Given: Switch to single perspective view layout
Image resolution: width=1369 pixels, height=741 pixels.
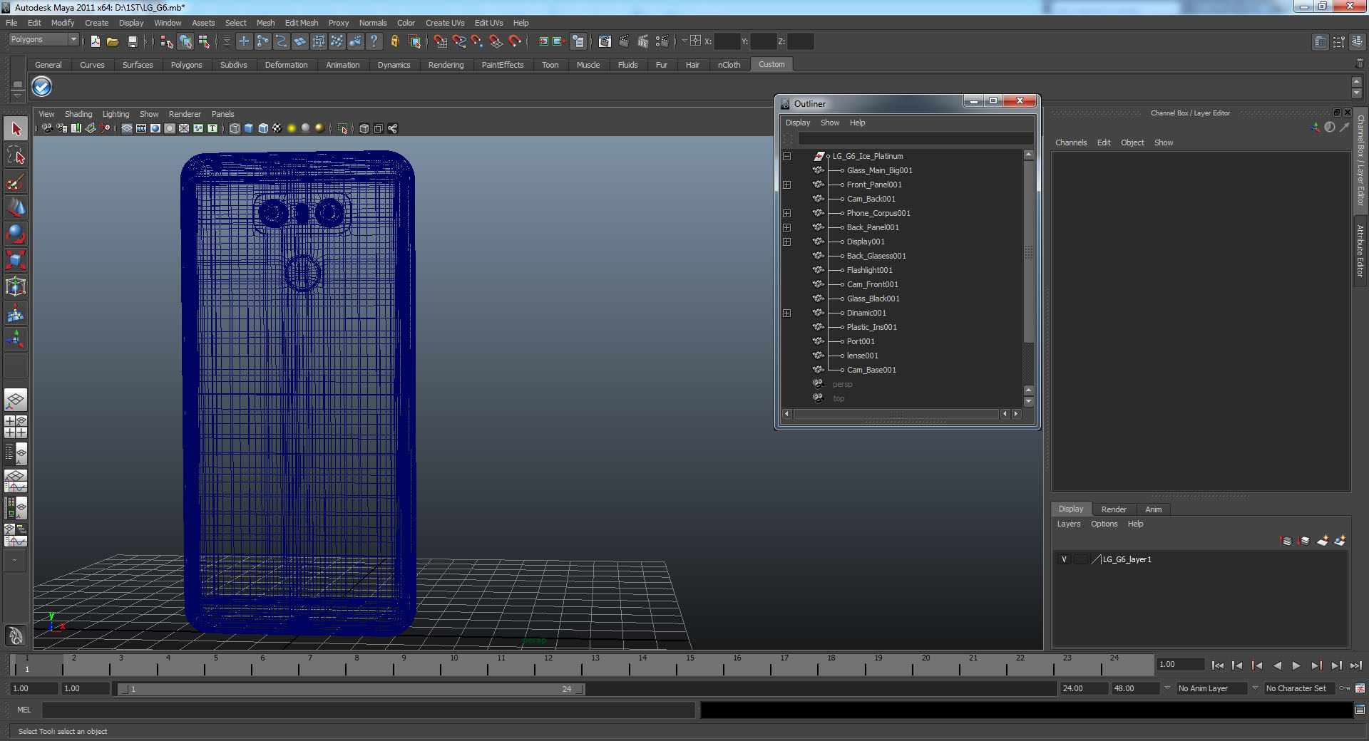Looking at the screenshot, I should pos(16,400).
